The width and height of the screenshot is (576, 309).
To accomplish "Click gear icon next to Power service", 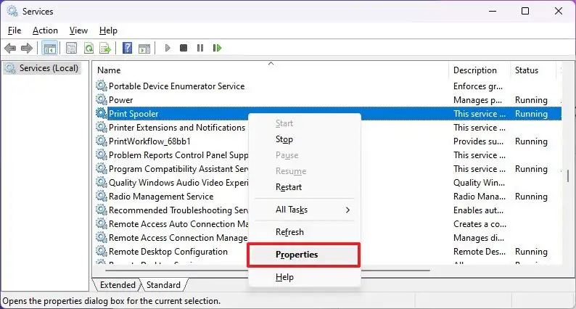I will point(102,99).
